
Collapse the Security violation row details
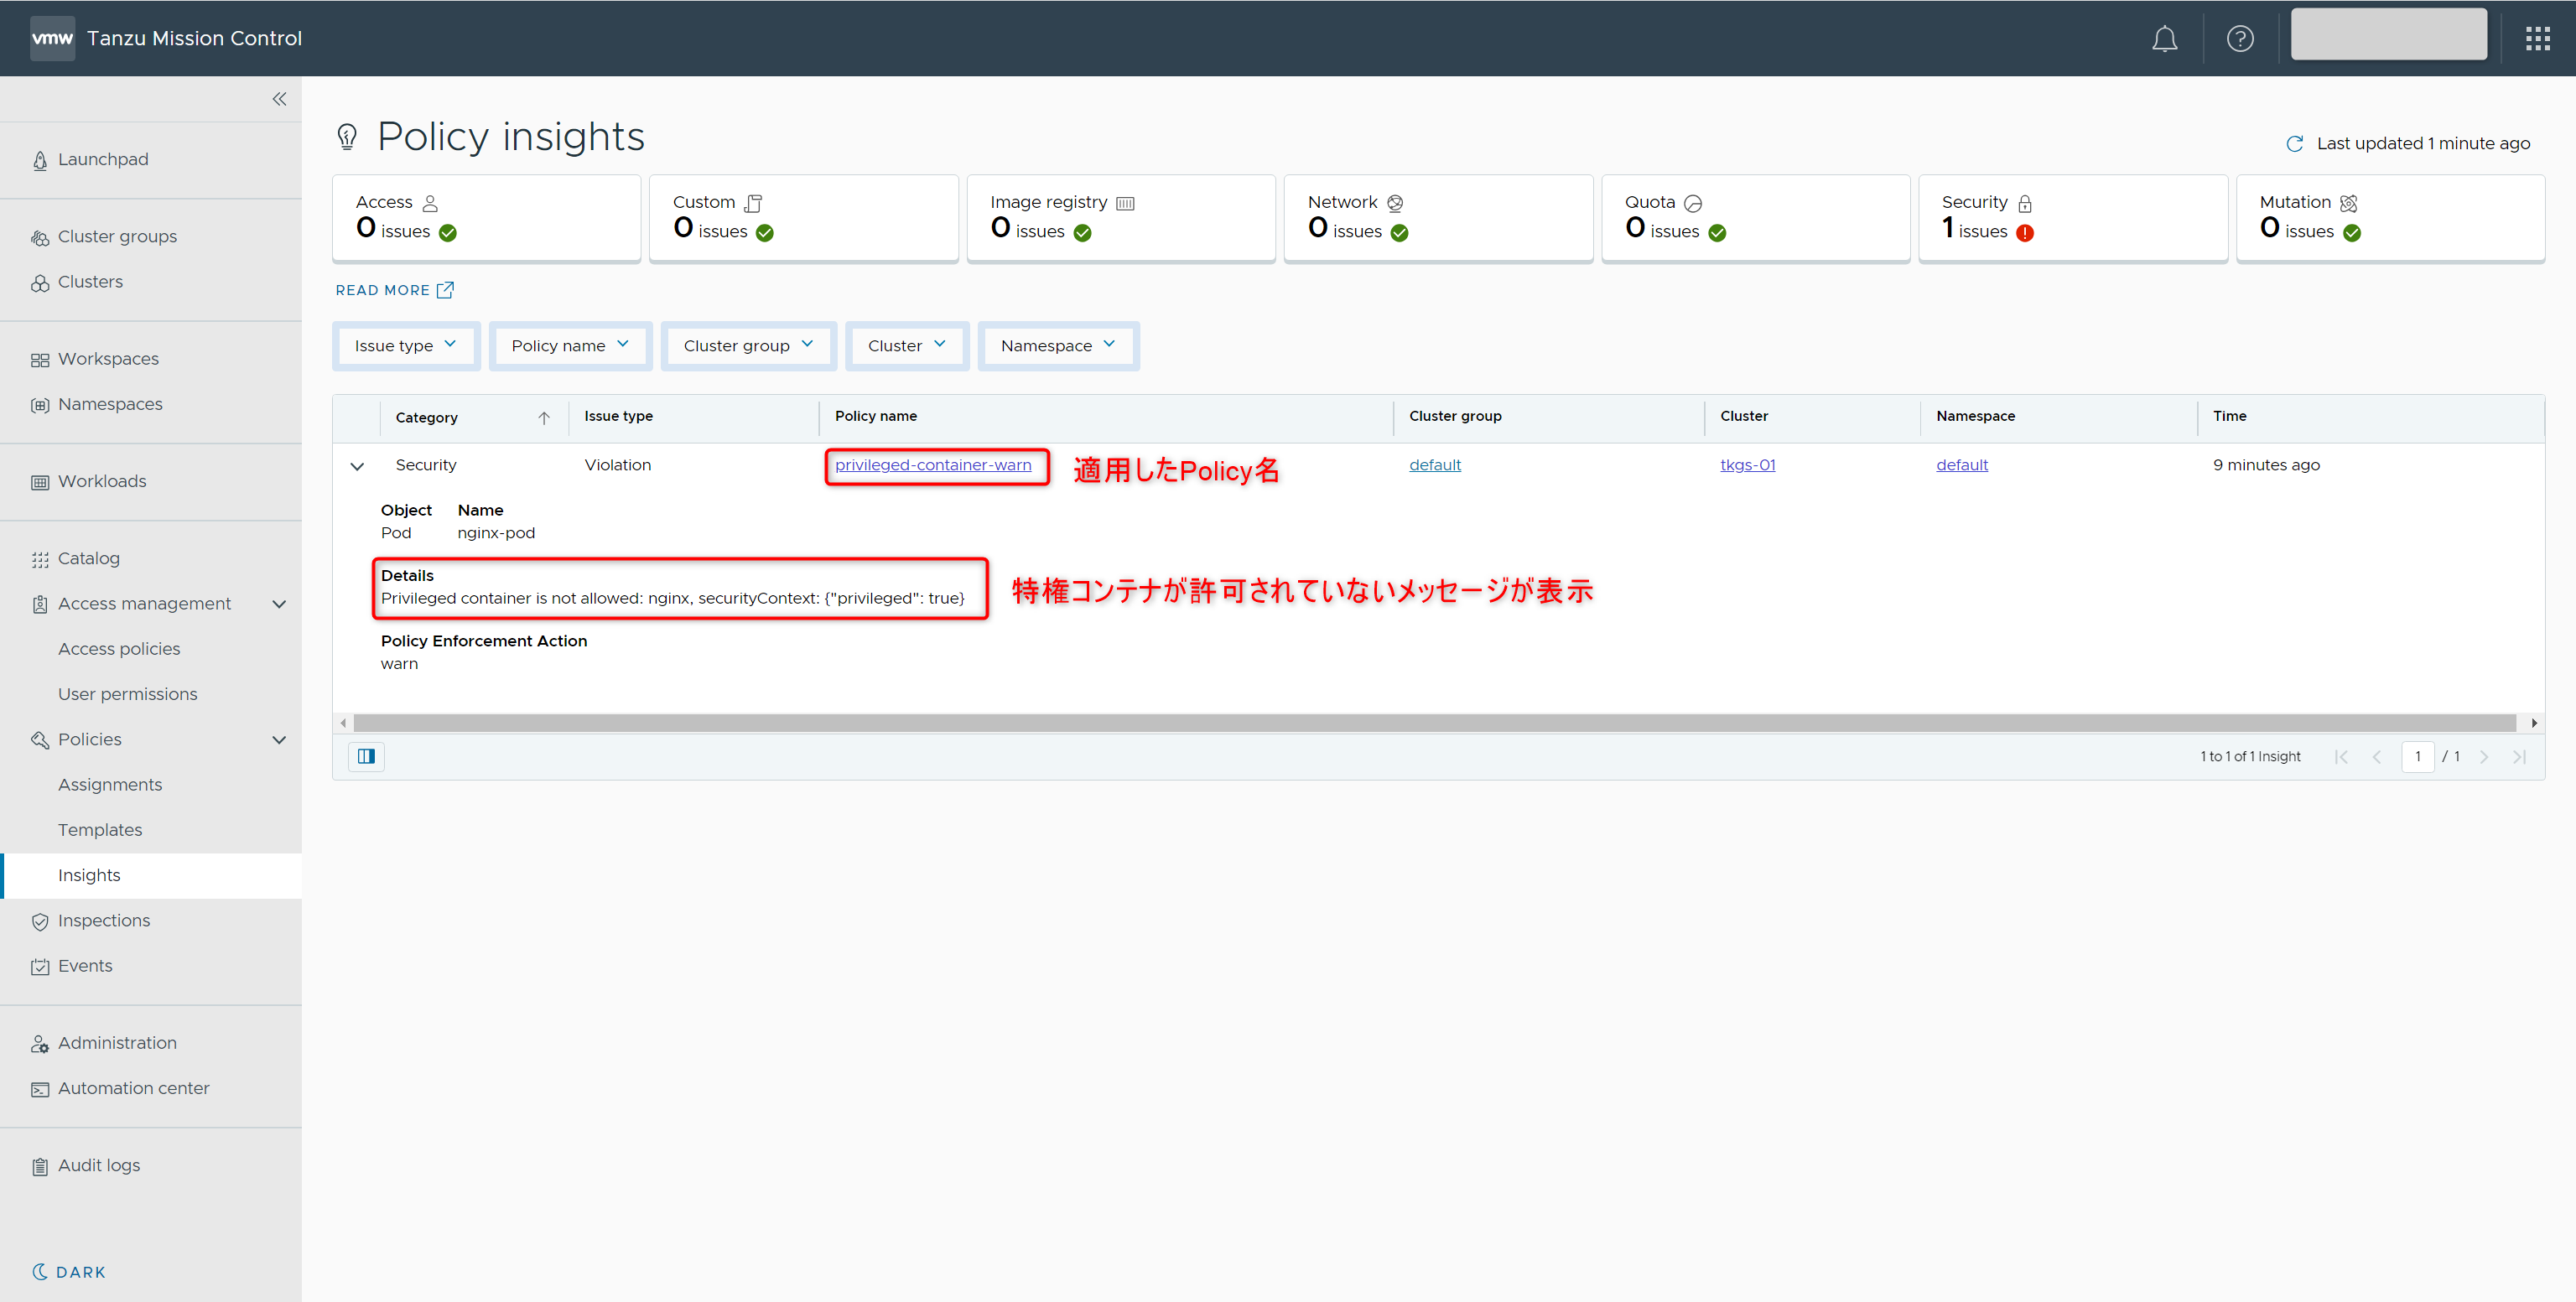[357, 466]
